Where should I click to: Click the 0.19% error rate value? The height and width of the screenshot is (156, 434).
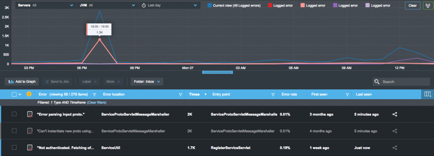click(x=285, y=148)
